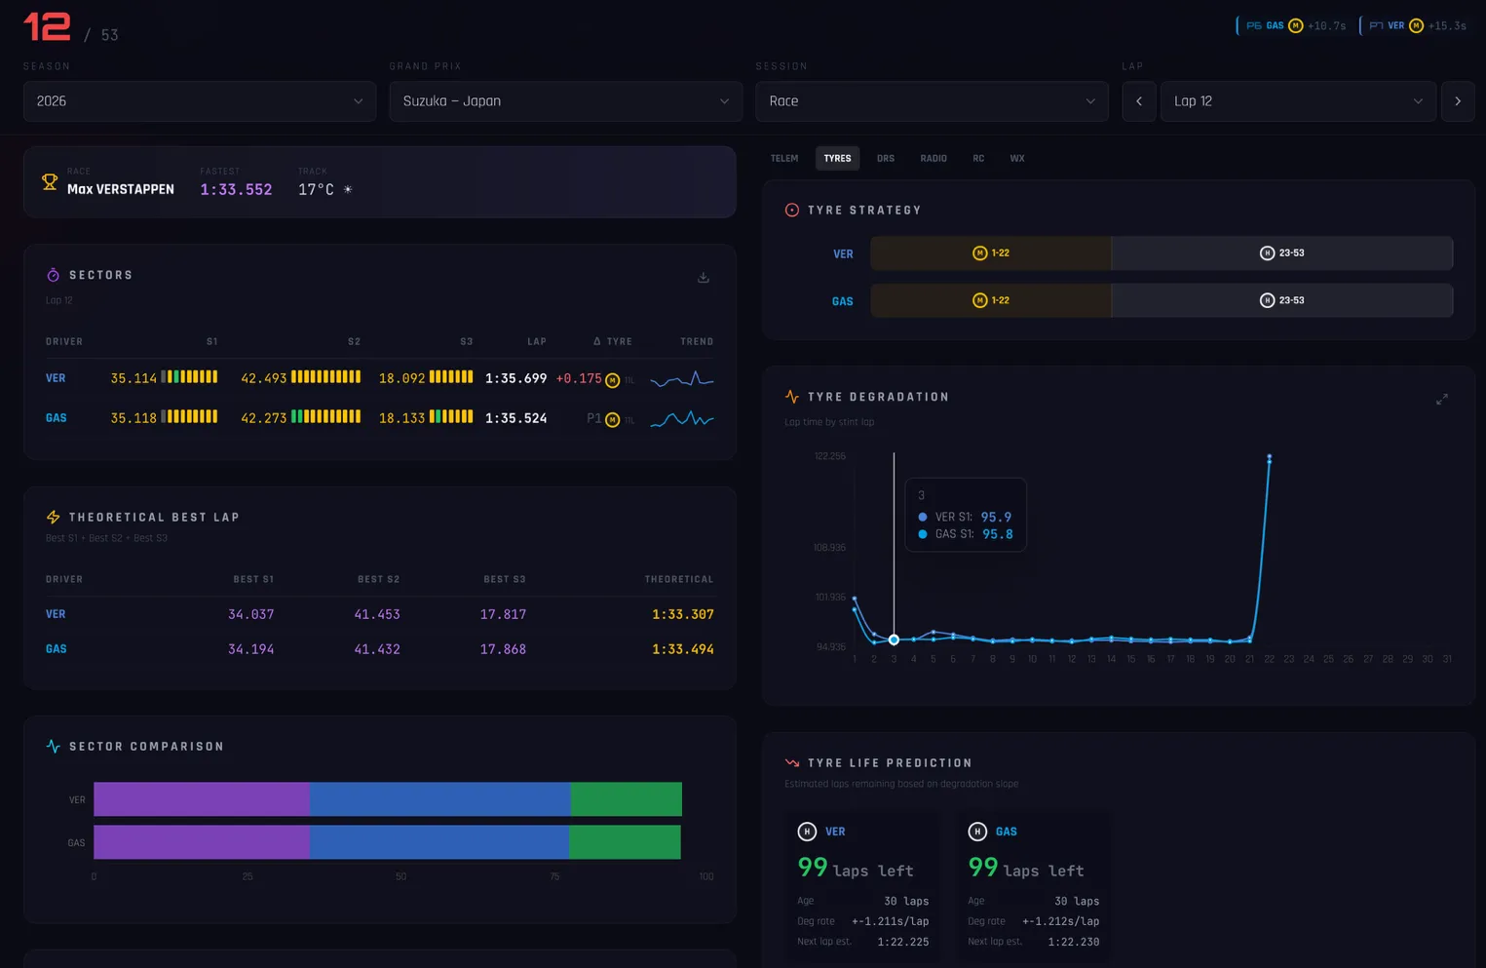The height and width of the screenshot is (968, 1486).
Task: Click the medium tyre icon in GAS's sector row
Action: [613, 420]
